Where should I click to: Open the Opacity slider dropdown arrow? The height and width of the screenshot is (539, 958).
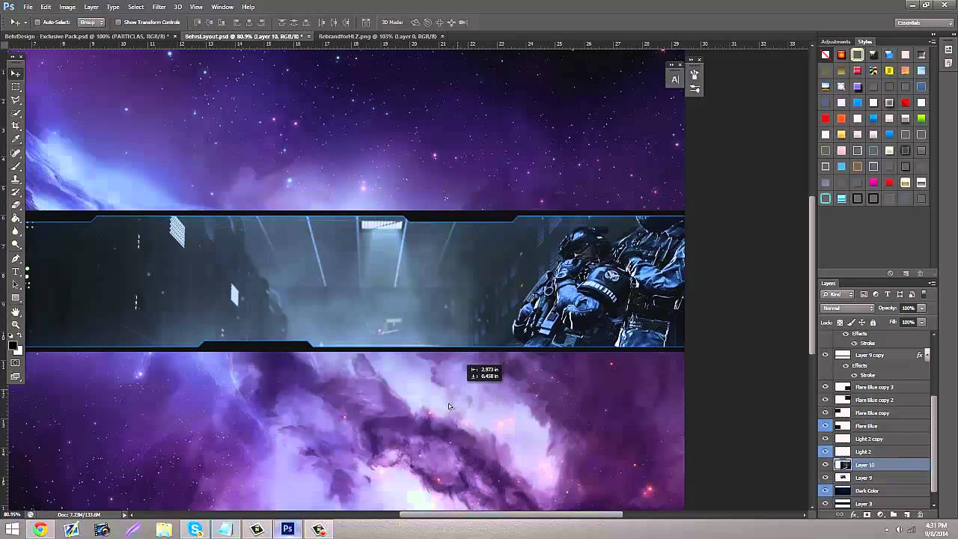tap(921, 308)
